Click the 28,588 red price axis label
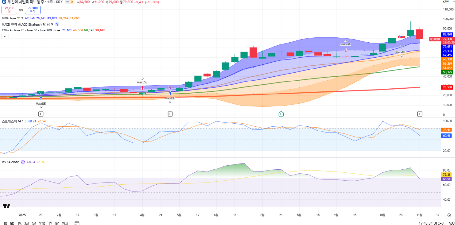The image size is (455, 225). tap(447, 87)
